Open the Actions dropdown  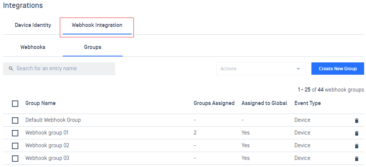coord(261,69)
